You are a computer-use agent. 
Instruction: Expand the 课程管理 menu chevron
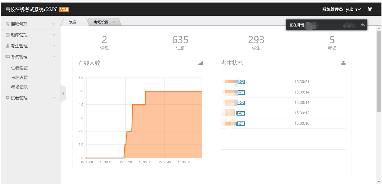53,24
